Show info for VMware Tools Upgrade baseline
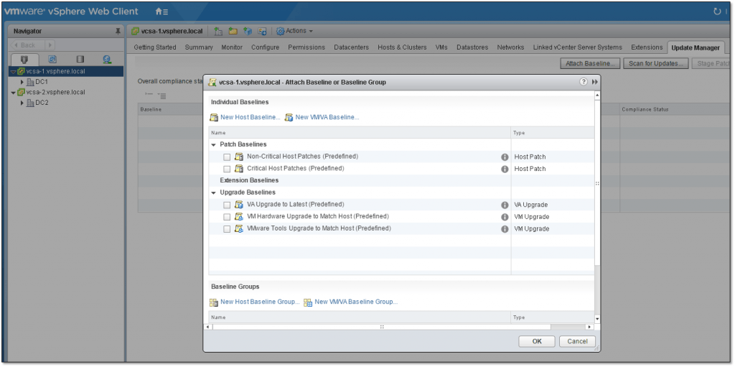The height and width of the screenshot is (367, 735). 505,229
